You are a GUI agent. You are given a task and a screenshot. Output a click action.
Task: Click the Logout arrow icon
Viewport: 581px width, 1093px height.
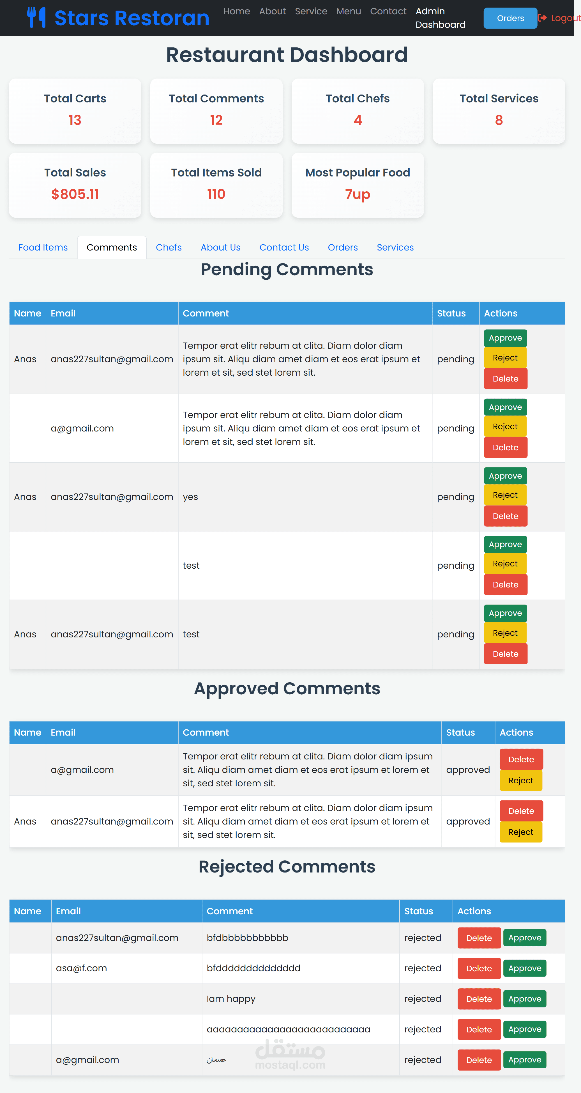pyautogui.click(x=542, y=18)
